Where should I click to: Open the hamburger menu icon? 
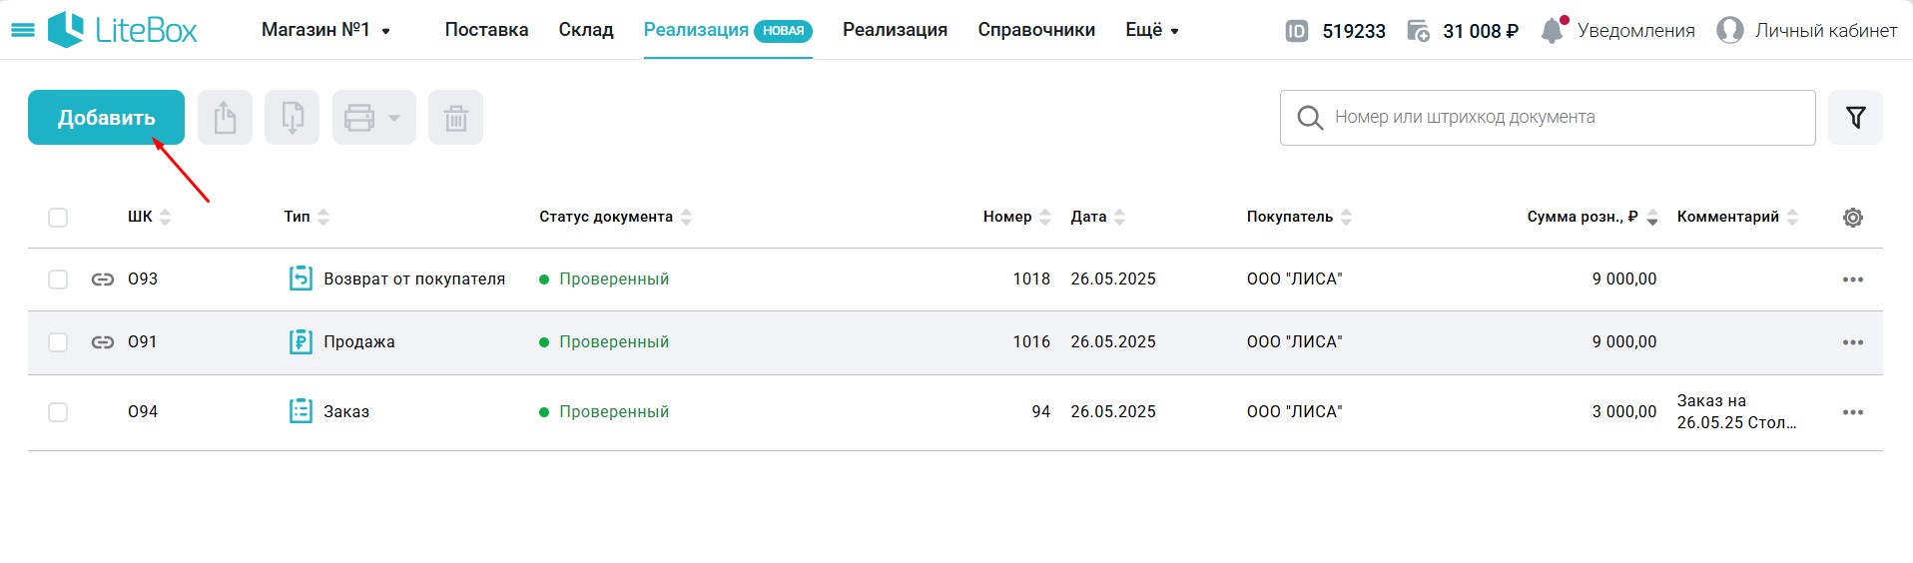tap(22, 30)
